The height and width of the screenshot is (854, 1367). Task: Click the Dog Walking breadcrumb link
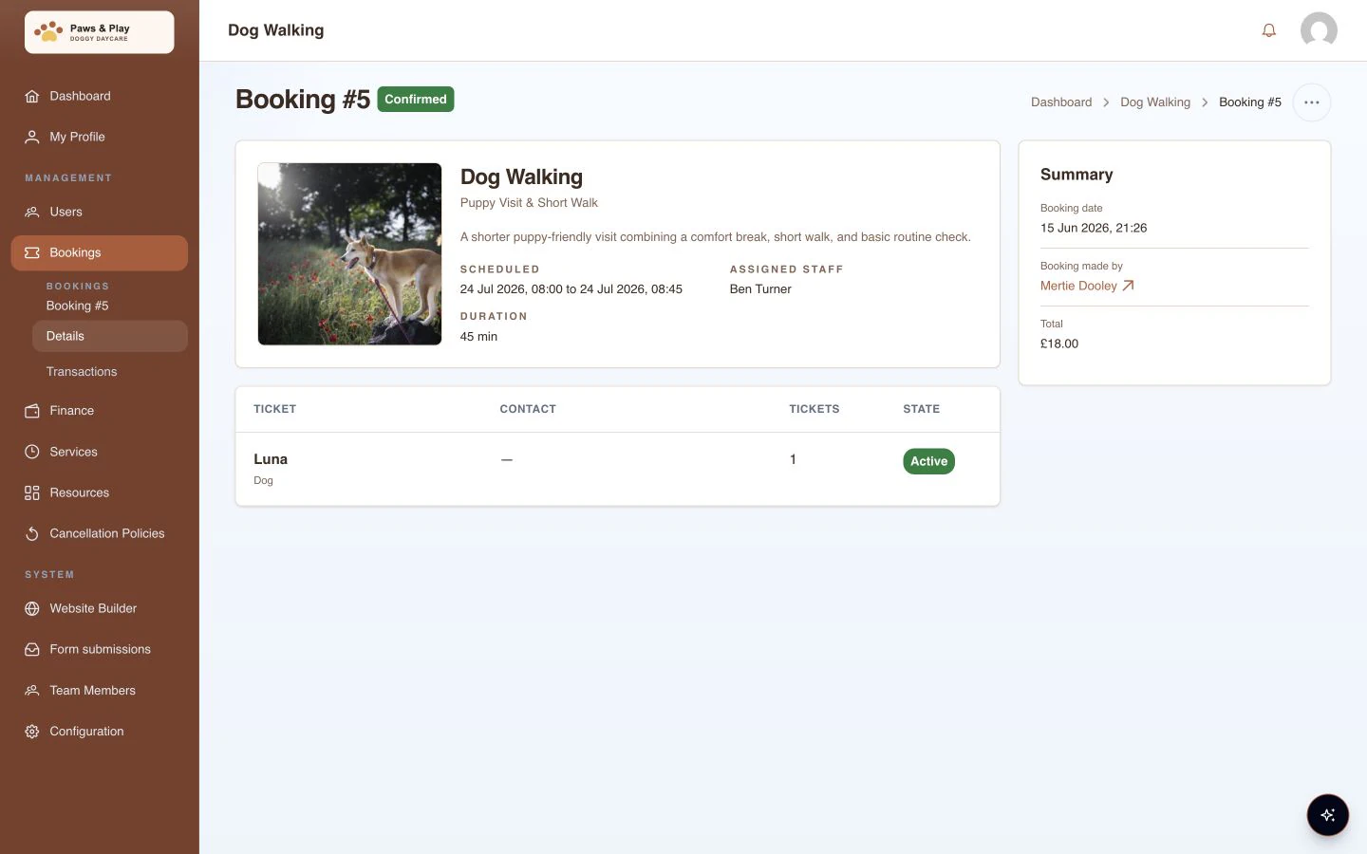(x=1155, y=102)
